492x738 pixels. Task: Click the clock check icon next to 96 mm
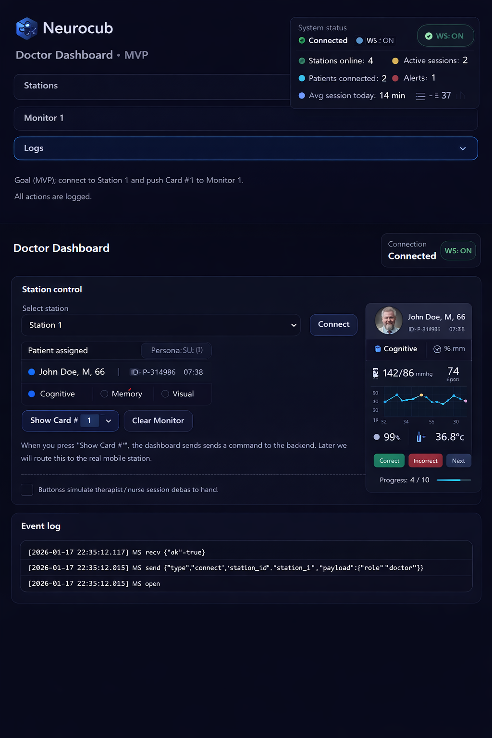[x=437, y=349]
